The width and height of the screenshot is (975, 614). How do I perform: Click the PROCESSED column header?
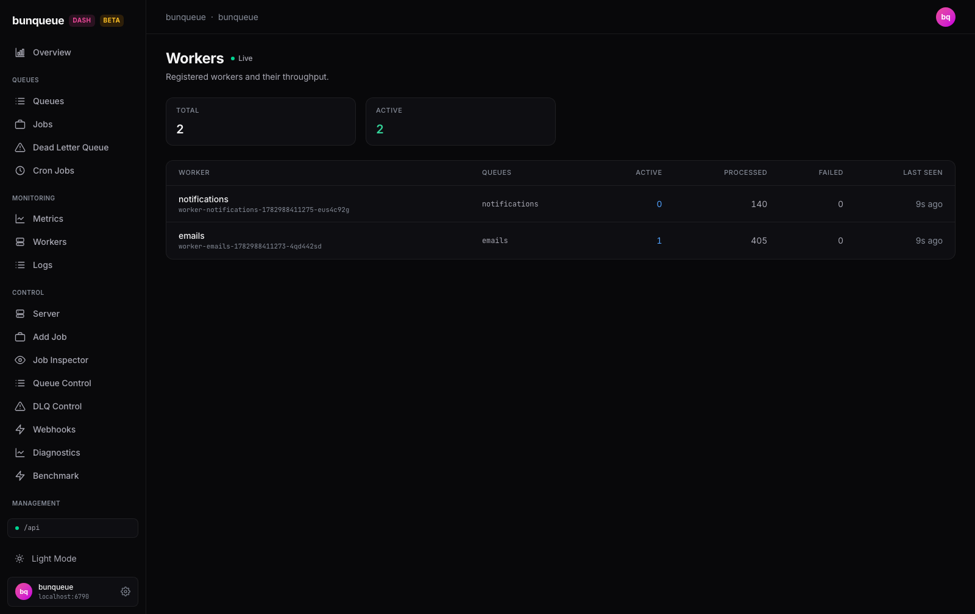click(x=745, y=172)
